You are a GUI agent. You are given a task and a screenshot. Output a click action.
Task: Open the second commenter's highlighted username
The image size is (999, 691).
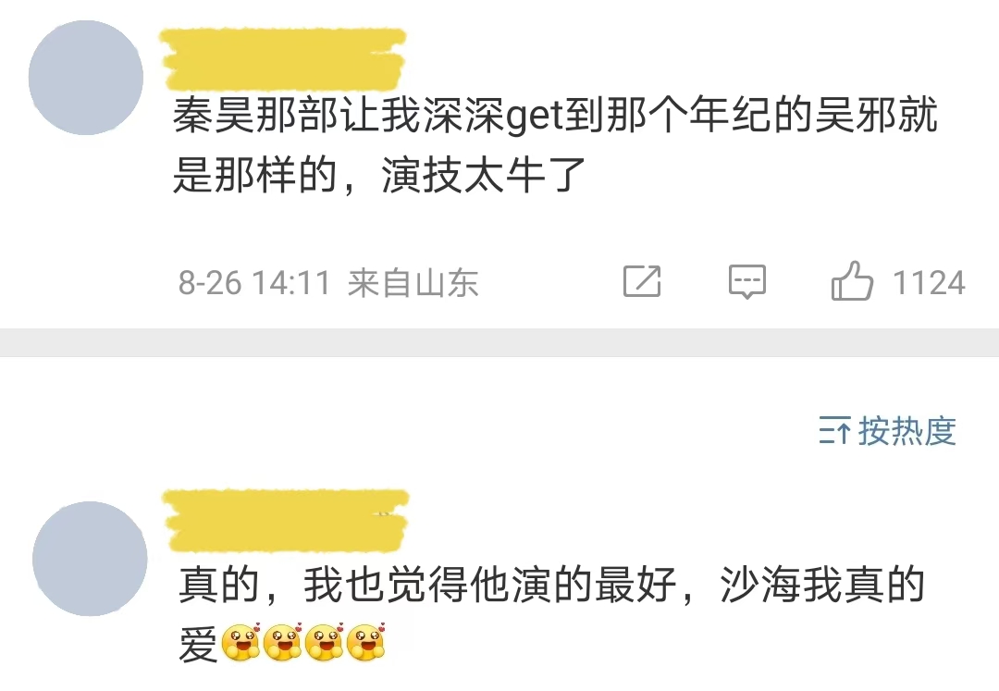(286, 520)
